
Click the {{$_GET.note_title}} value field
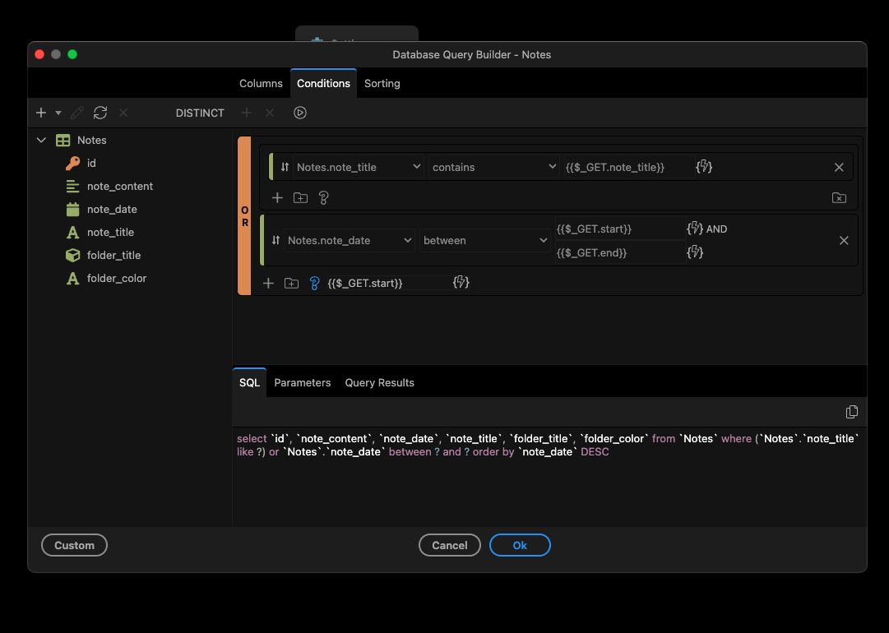[x=628, y=167]
